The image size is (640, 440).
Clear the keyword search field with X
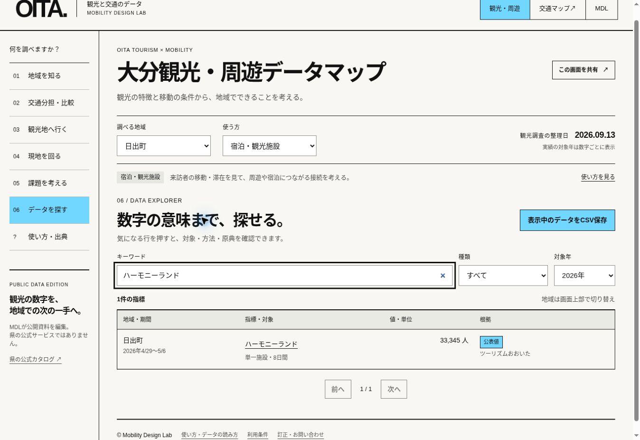(442, 276)
